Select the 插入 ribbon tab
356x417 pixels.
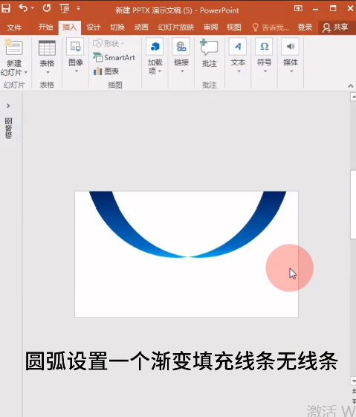click(x=70, y=28)
